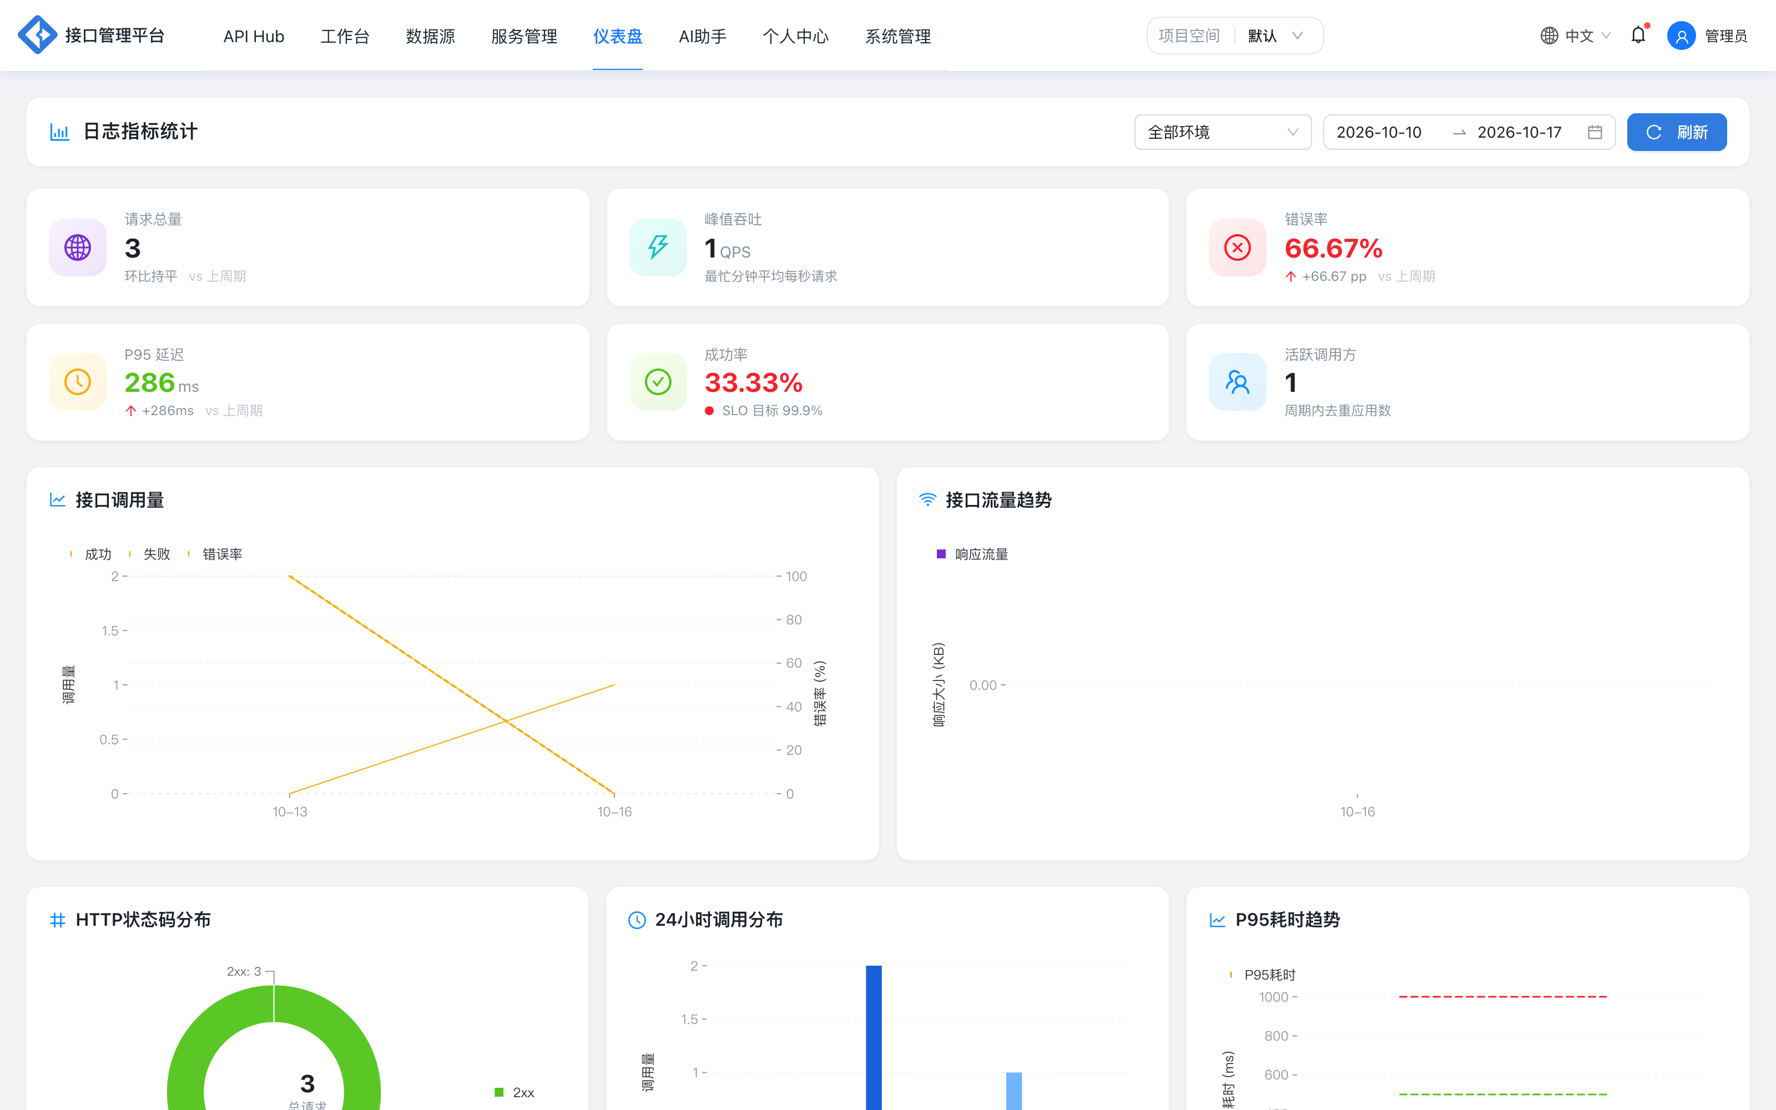The height and width of the screenshot is (1110, 1776).
Task: Open the 项目空间 默认 selector
Action: (1235, 35)
